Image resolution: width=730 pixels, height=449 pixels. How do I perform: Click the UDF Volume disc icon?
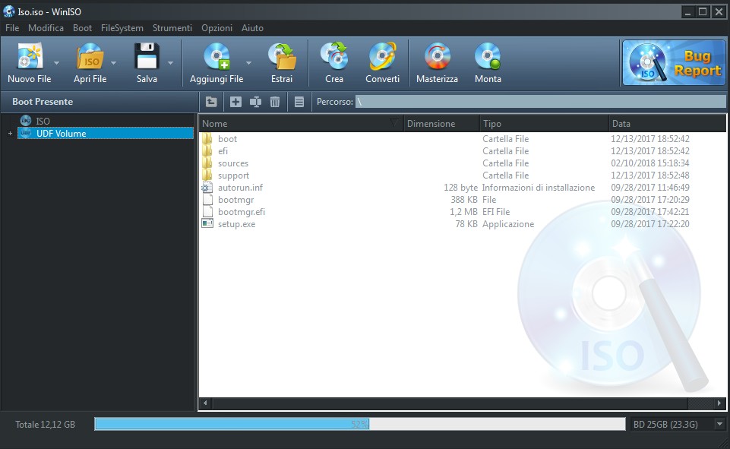[26, 133]
